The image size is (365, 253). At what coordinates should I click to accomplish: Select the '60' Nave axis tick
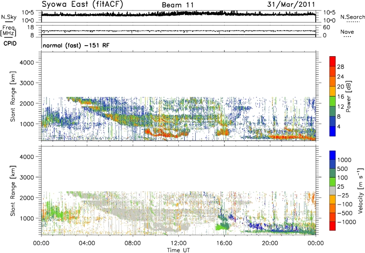(x=326, y=27)
